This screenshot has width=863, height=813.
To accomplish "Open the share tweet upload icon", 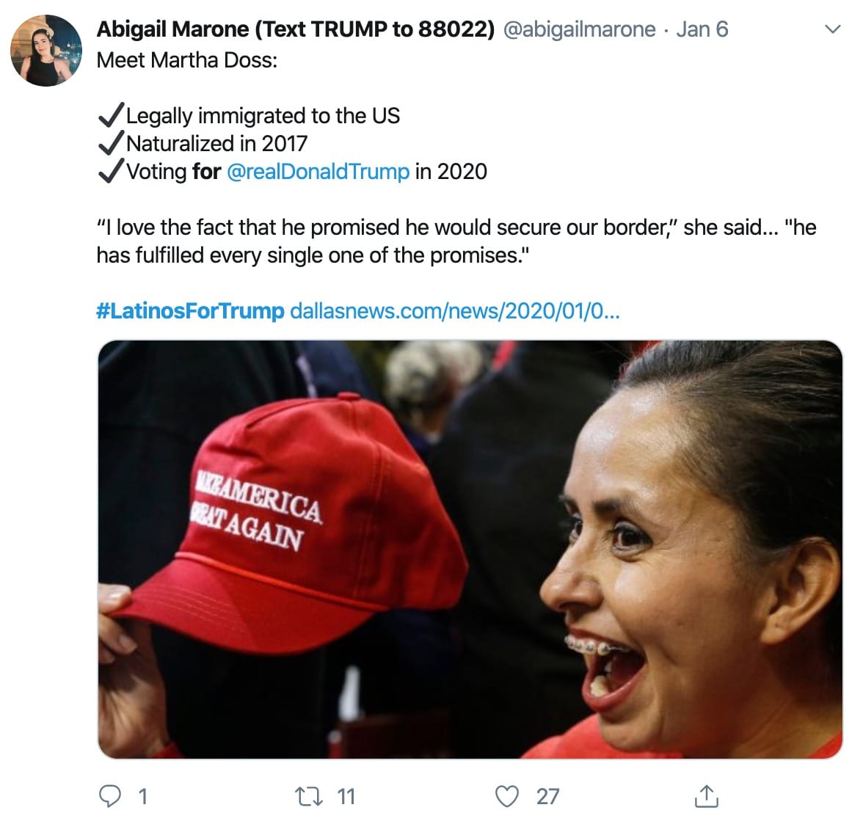I will click(706, 796).
